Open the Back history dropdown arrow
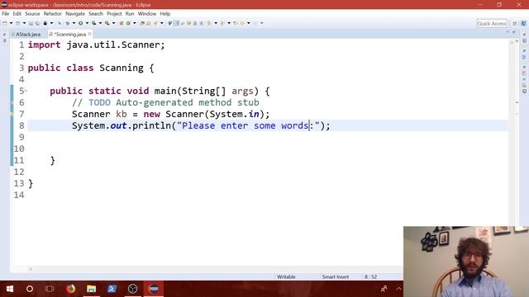 point(249,23)
